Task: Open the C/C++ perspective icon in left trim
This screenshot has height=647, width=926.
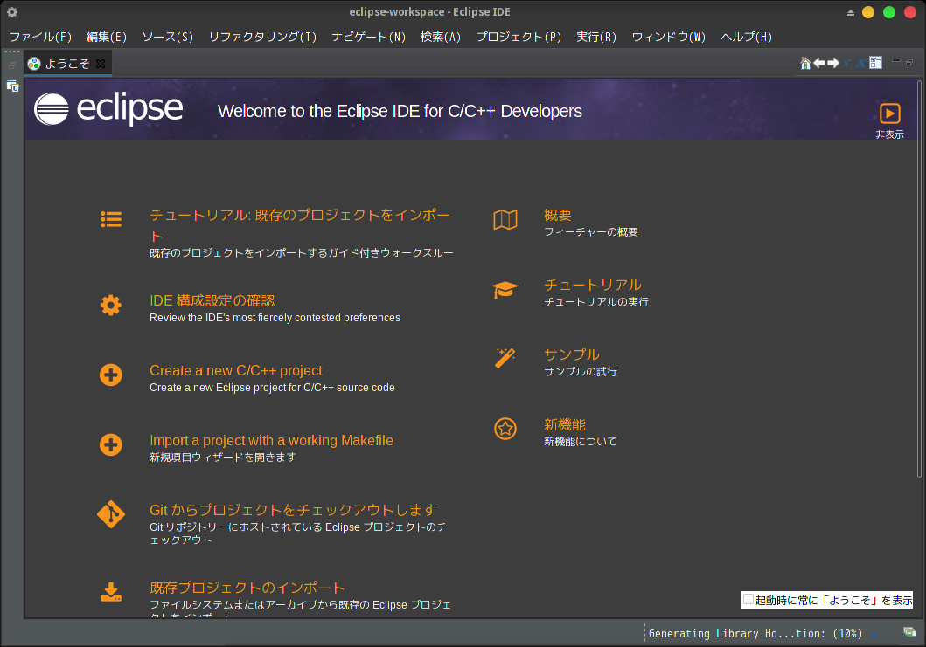Action: pyautogui.click(x=12, y=86)
